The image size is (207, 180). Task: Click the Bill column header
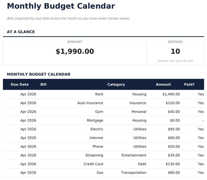tap(43, 85)
